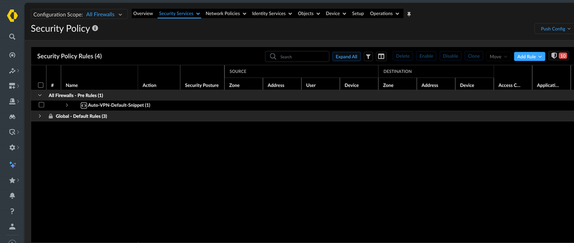Go to the Setup tab
The width and height of the screenshot is (574, 243).
[358, 14]
